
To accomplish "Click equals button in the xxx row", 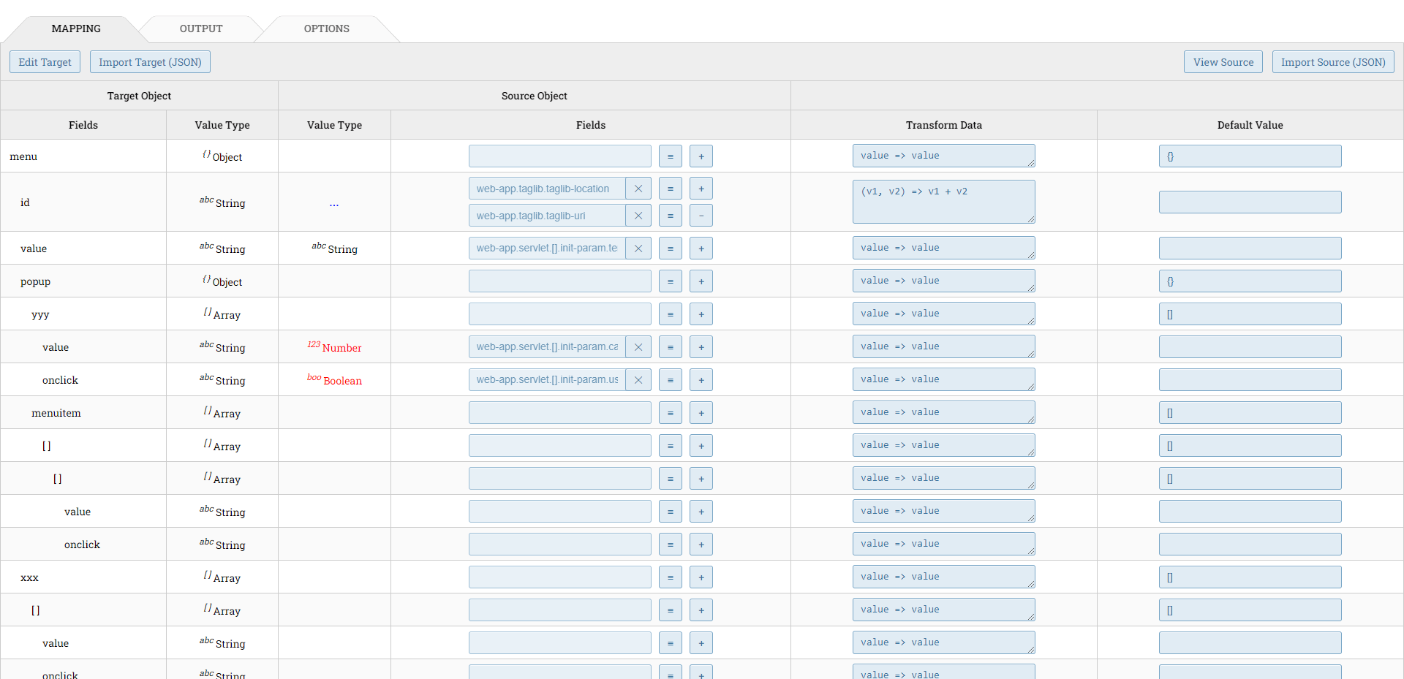I will click(x=671, y=577).
